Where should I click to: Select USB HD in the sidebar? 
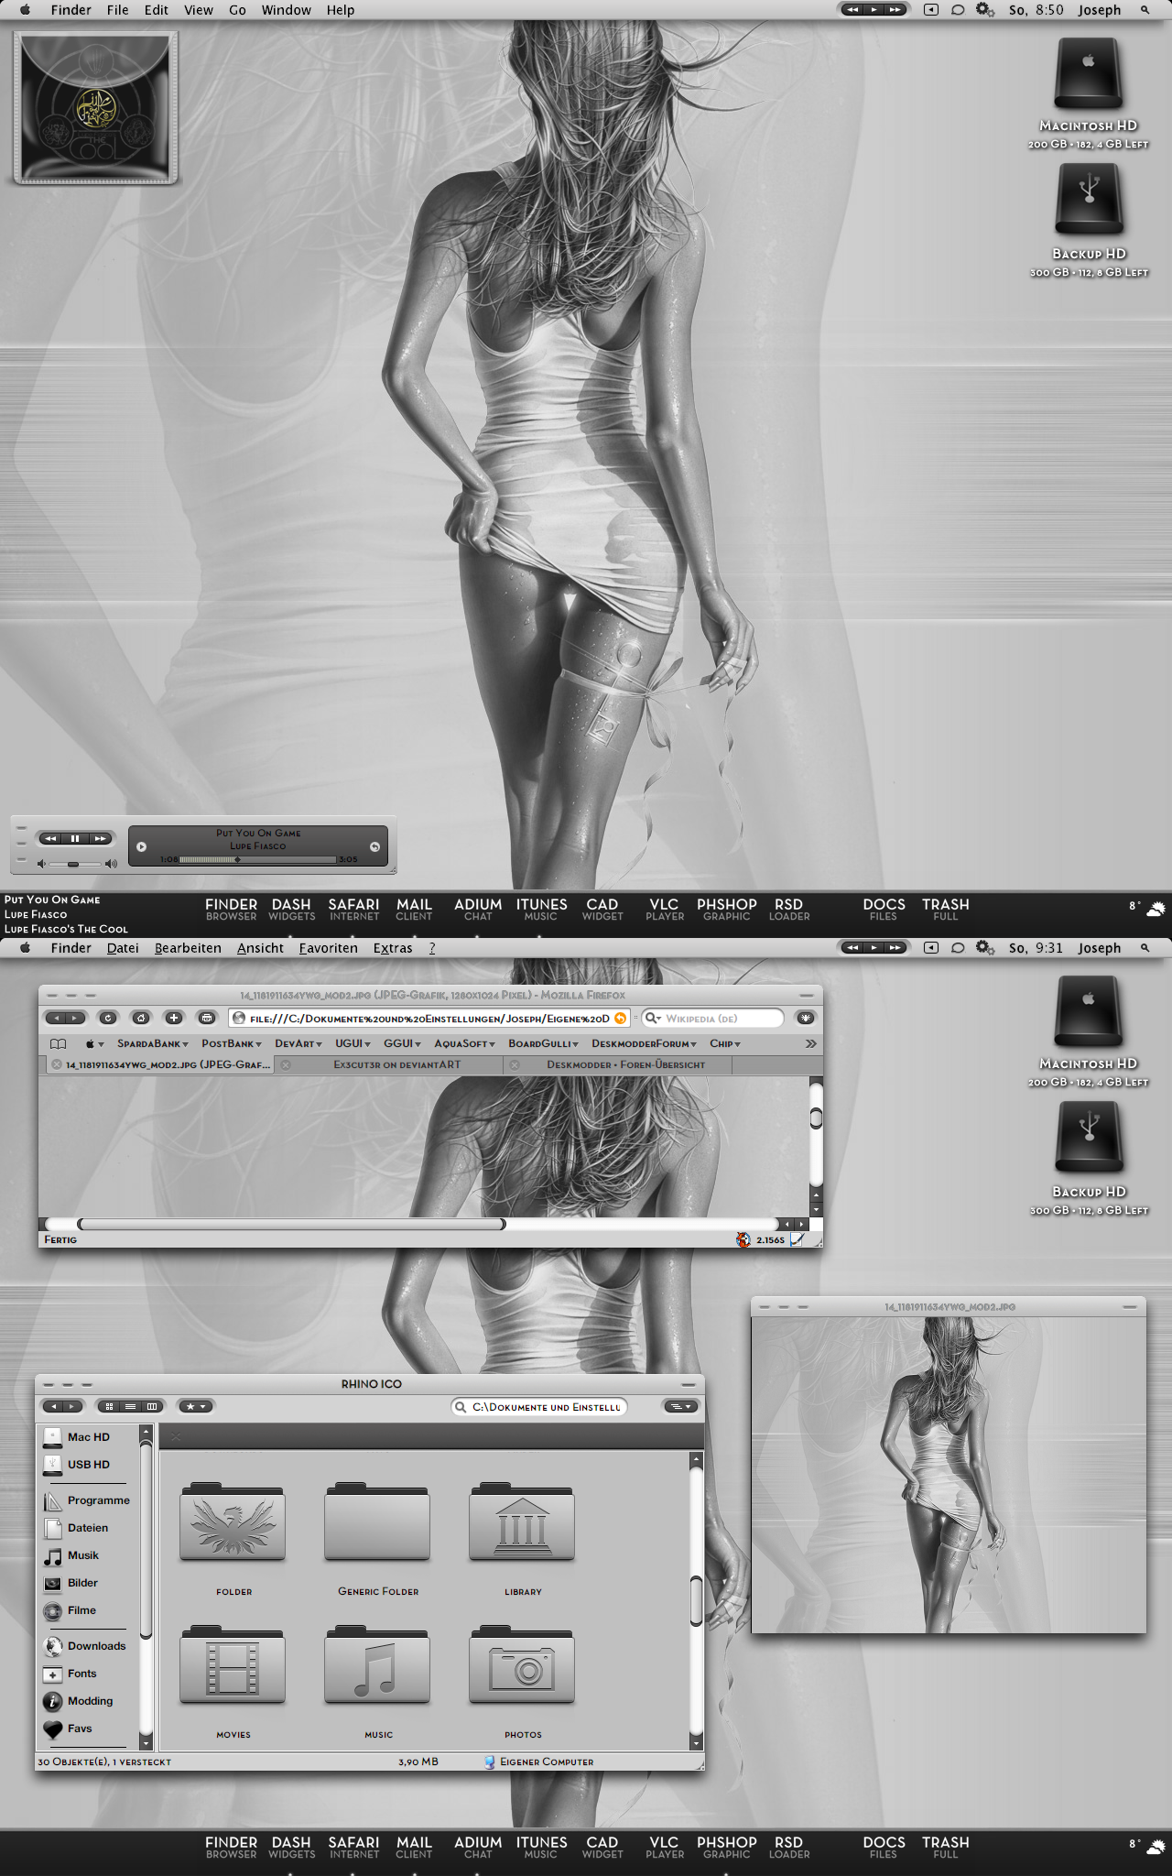click(77, 1465)
